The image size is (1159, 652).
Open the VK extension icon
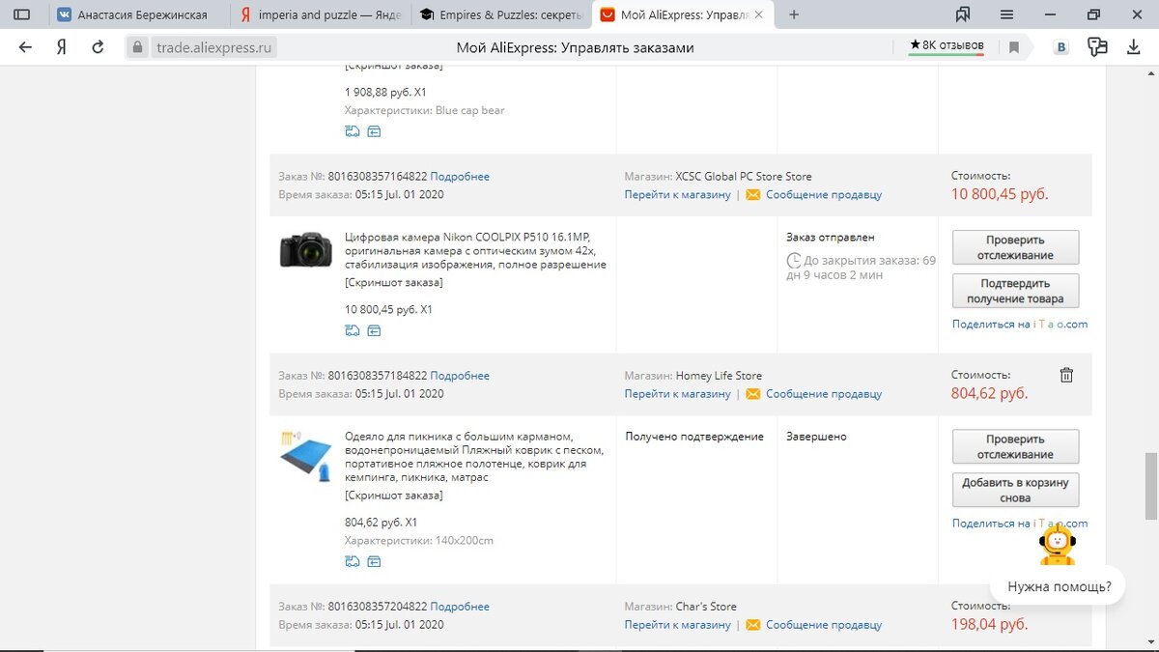[x=1061, y=47]
